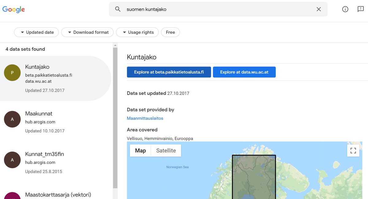368x199 pixels.
Task: Click 'data.wu.ac.at' in Kuntajako result
Action: coord(38,81)
